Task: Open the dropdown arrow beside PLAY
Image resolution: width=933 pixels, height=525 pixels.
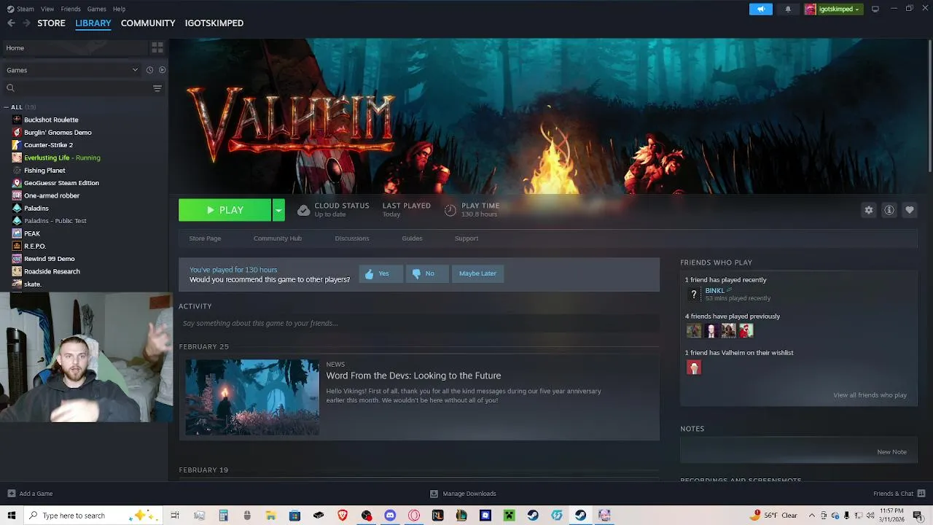Action: click(278, 210)
